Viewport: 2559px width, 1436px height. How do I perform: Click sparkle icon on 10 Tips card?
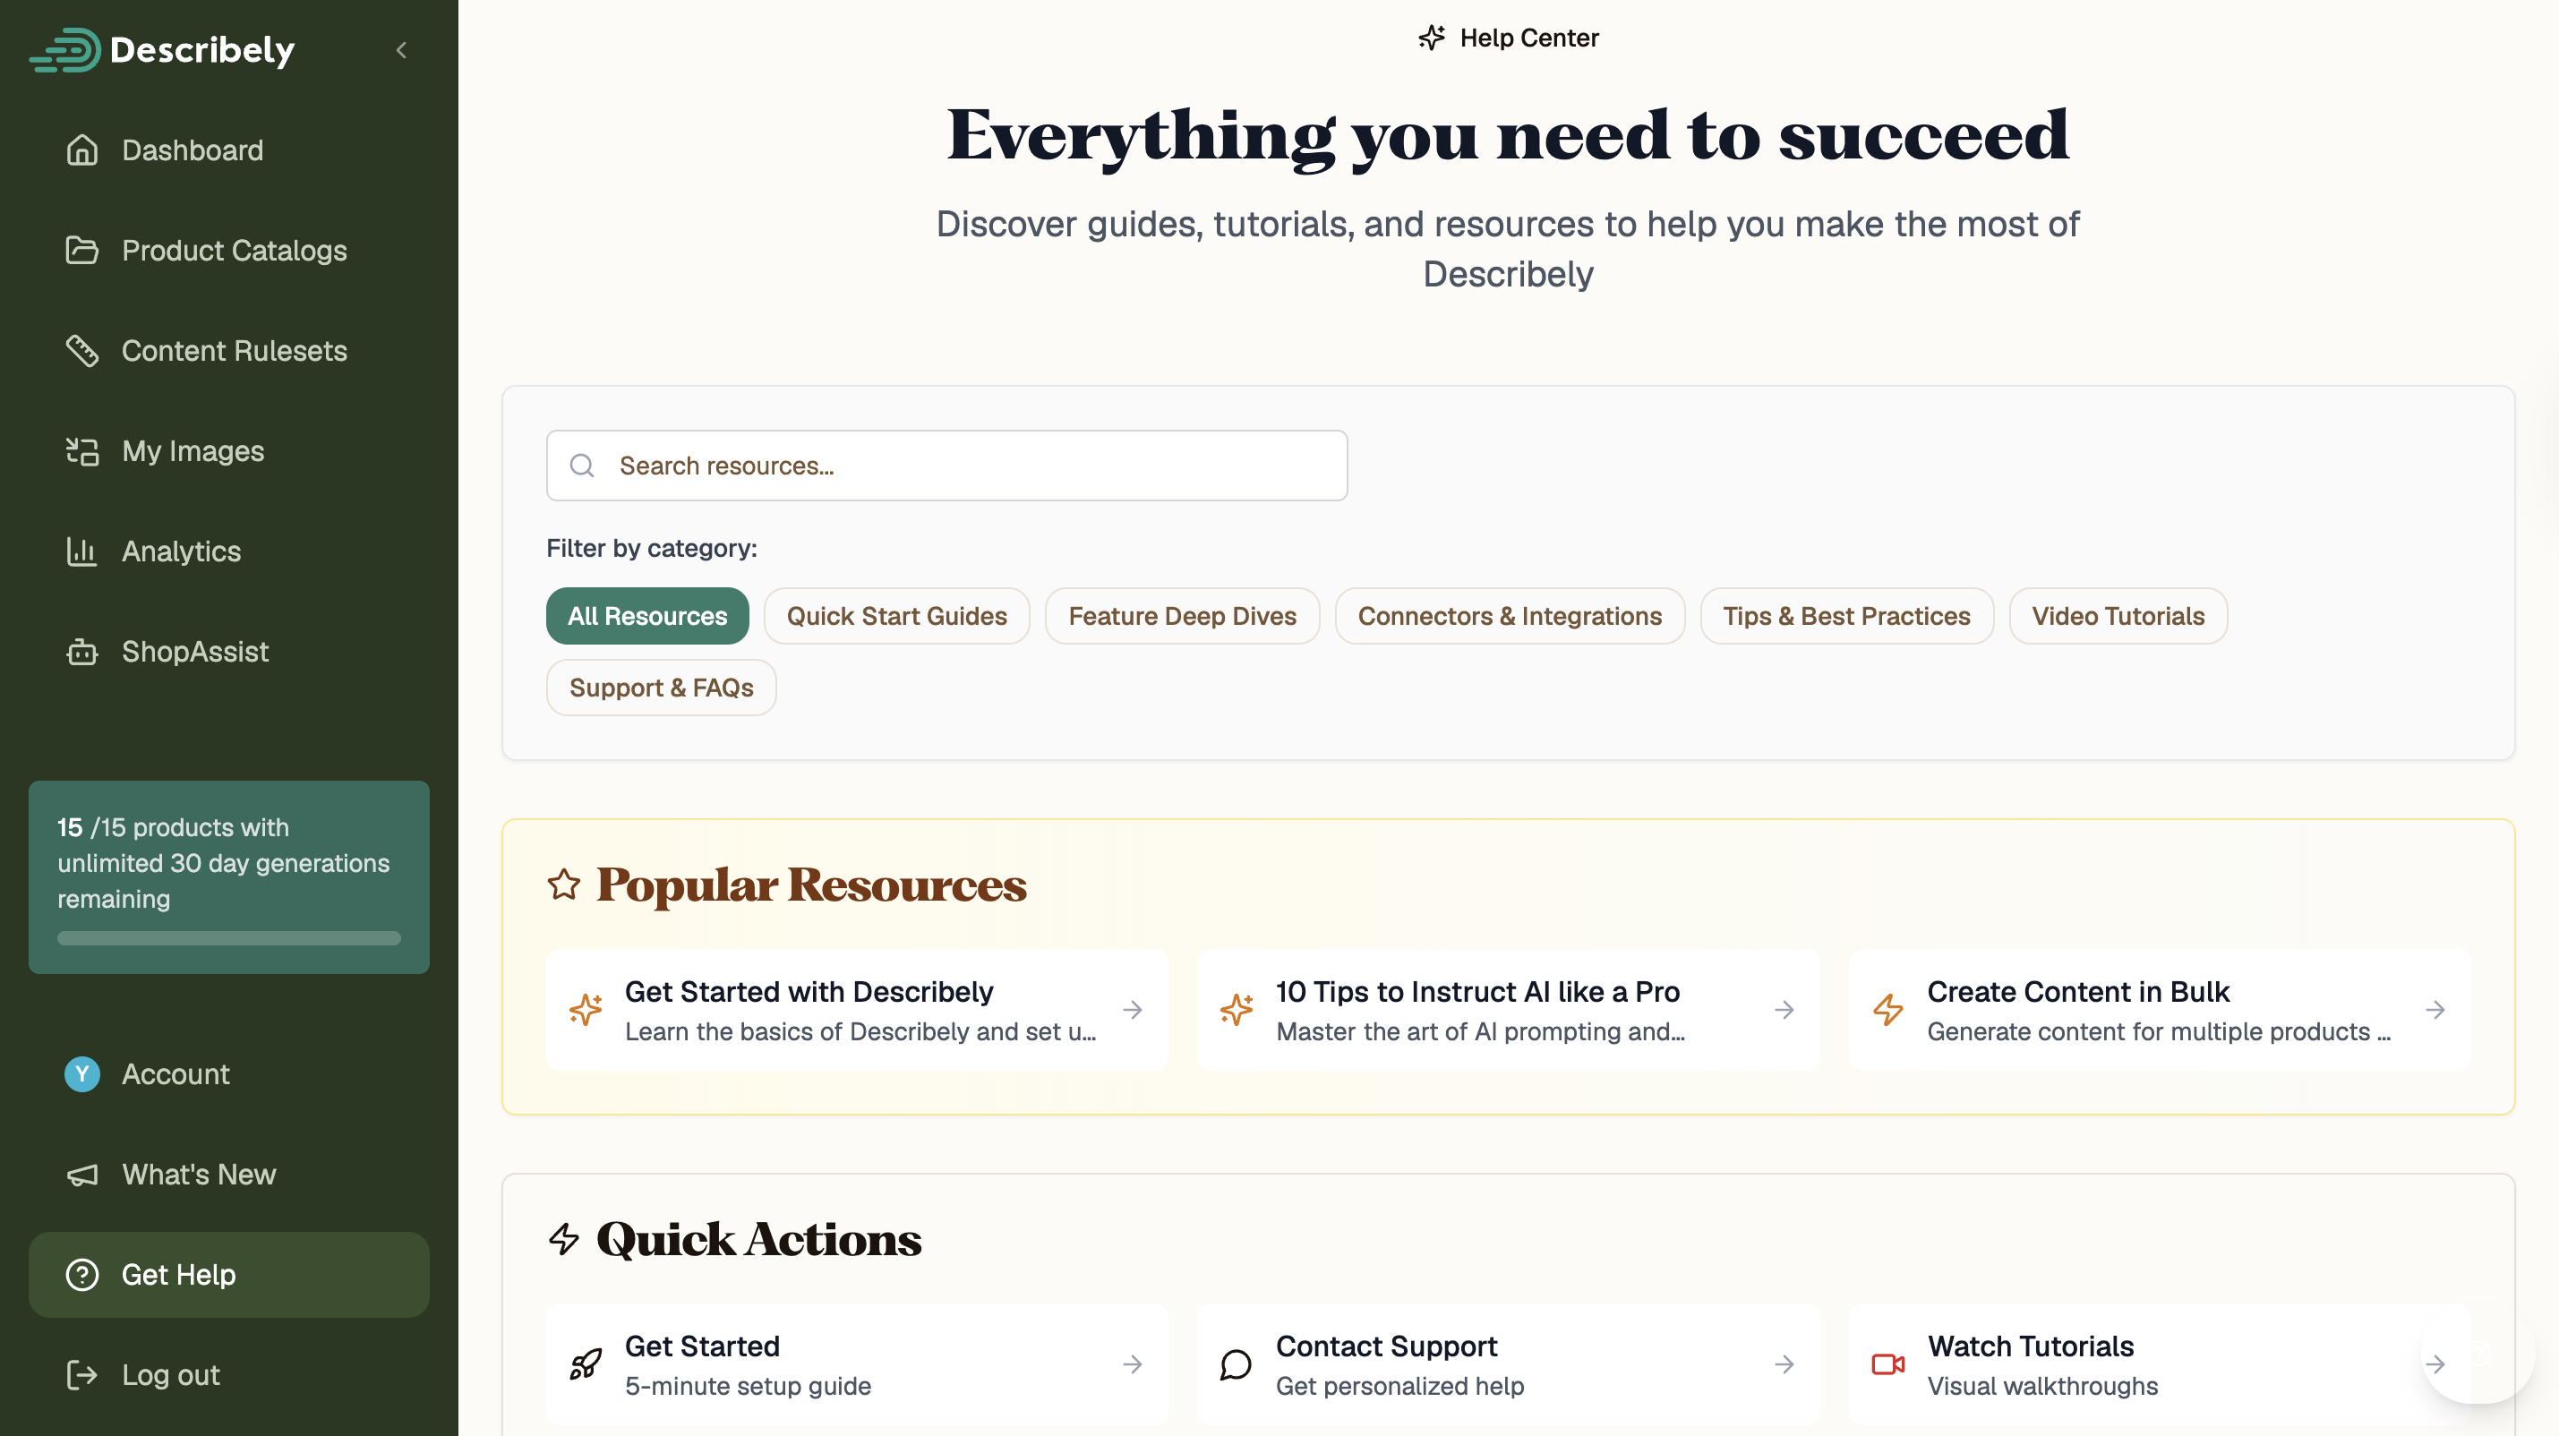point(1237,1010)
